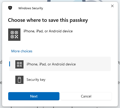This screenshot has height=108, width=120.
Task: Click the highlighted row's blank area on the right
Action: tap(93, 64)
